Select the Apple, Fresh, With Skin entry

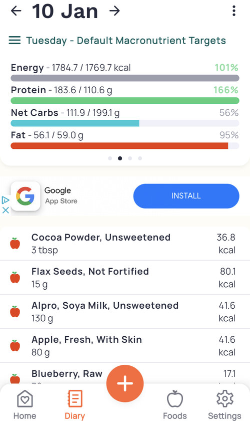pos(125,346)
